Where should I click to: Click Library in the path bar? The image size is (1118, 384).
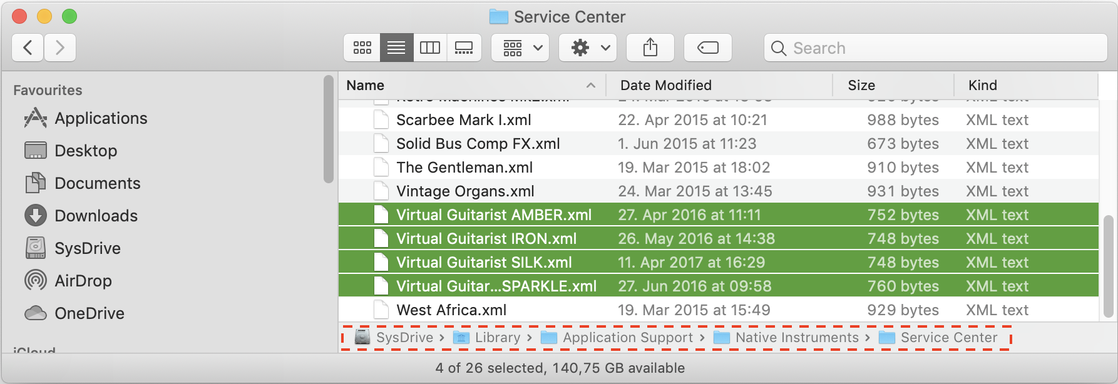point(486,338)
